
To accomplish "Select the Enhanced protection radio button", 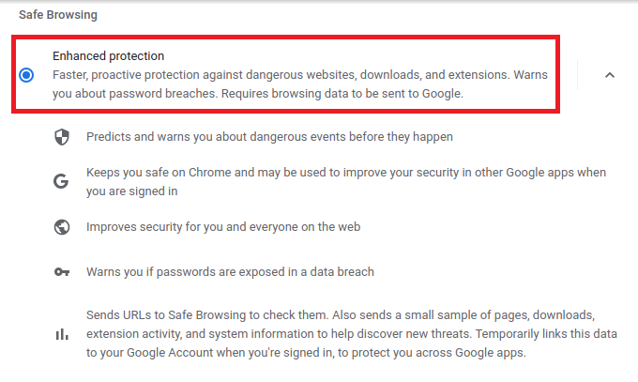I will tap(26, 75).
